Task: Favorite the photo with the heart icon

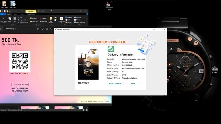Action: (51, 29)
